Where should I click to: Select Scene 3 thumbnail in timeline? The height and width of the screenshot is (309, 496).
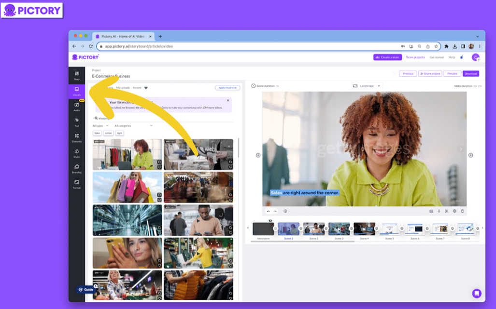(339, 228)
